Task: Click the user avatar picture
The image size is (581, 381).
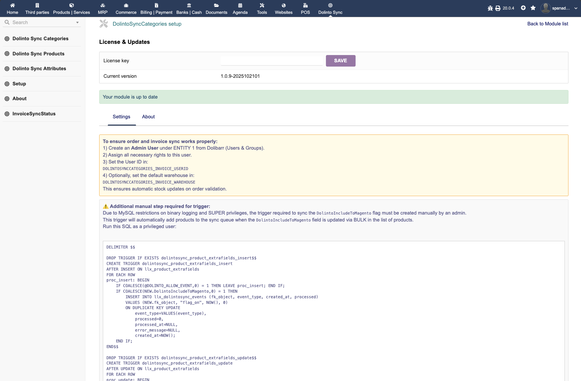Action: (x=546, y=8)
